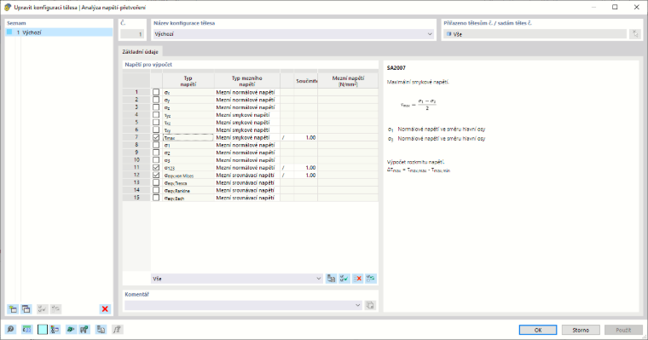Click the copy-to-document icon in bottom toolbar

pos(101,329)
